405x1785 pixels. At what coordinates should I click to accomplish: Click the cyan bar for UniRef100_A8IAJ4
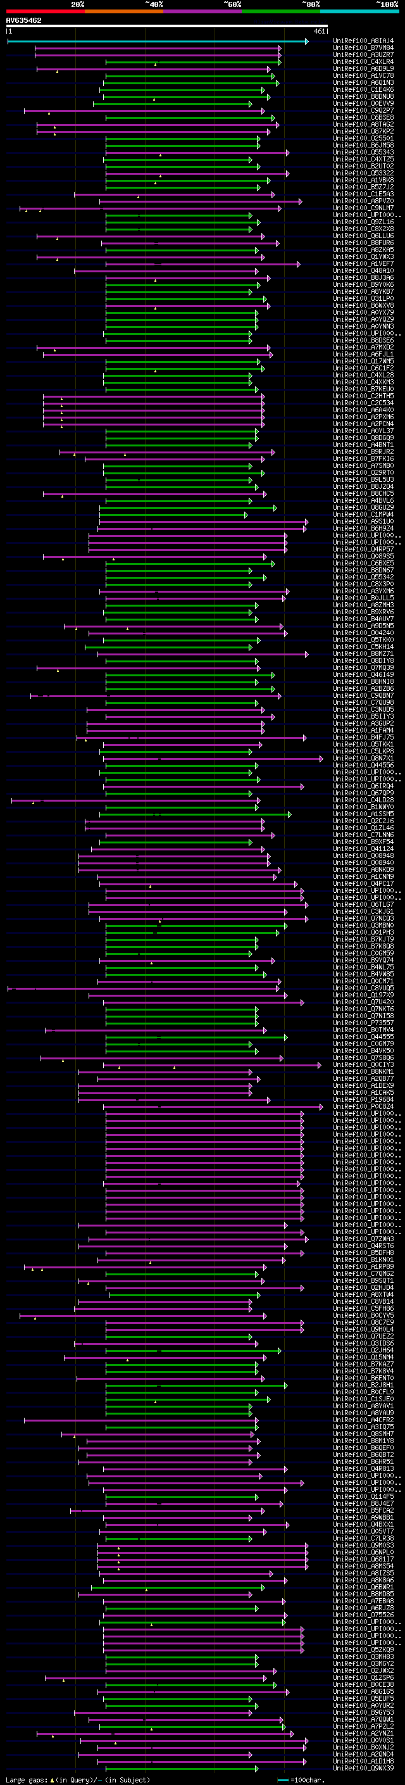(158, 42)
